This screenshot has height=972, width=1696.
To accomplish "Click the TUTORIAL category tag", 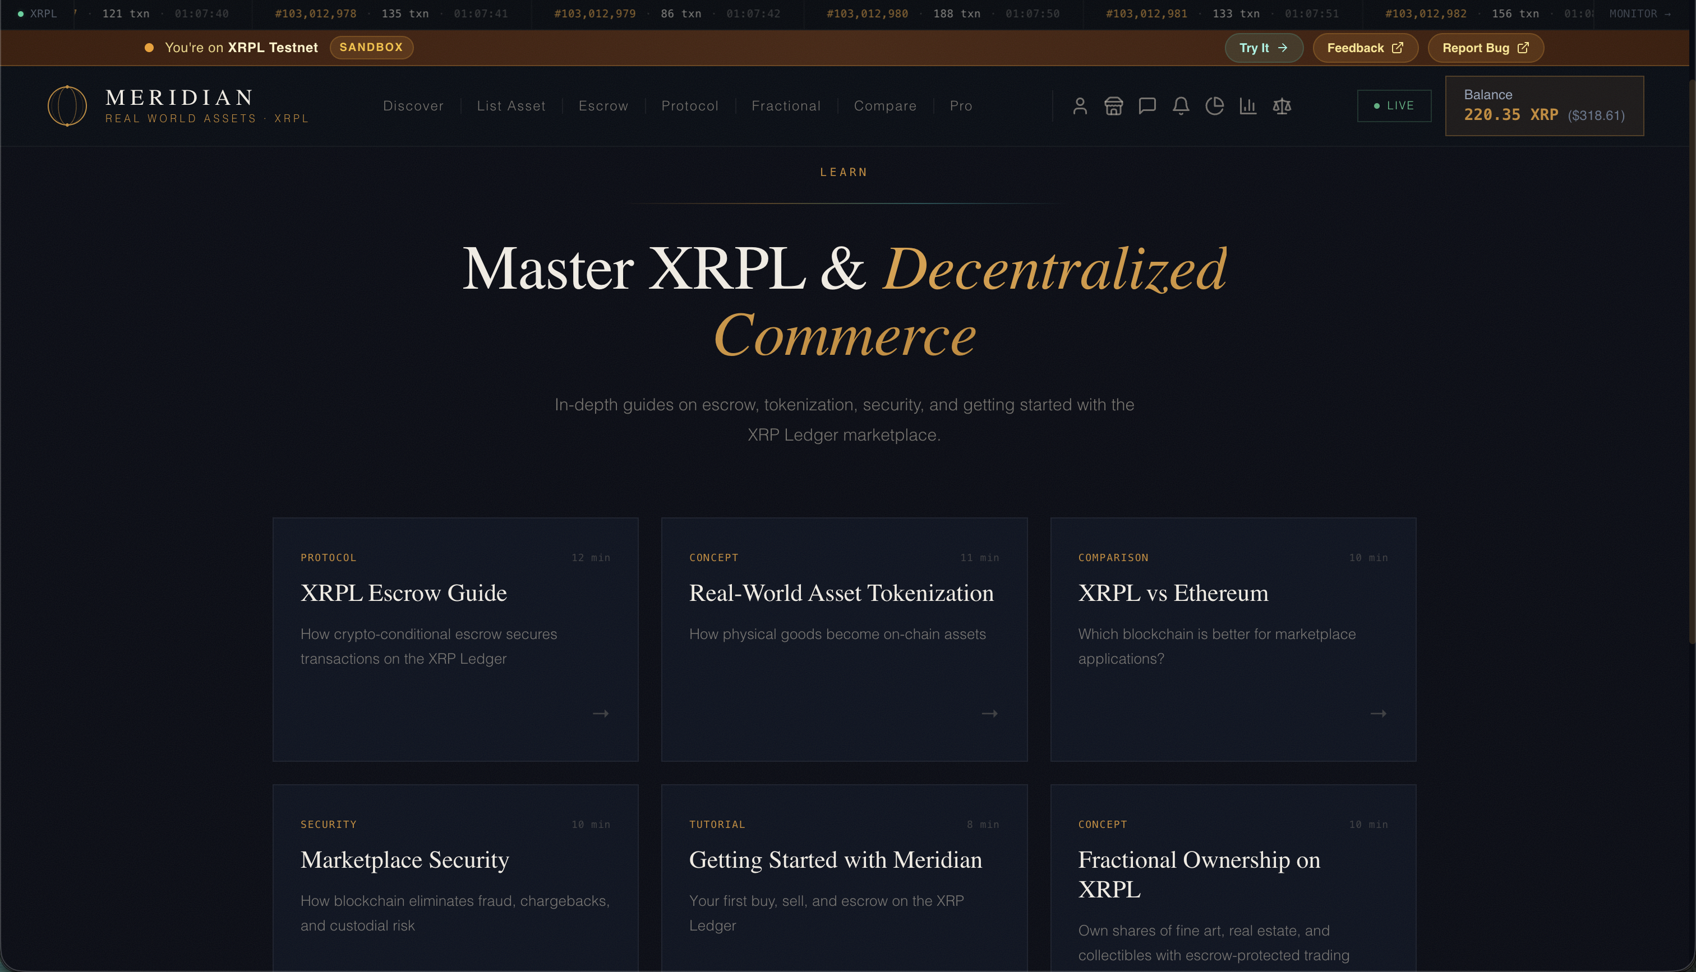I will (x=717, y=825).
